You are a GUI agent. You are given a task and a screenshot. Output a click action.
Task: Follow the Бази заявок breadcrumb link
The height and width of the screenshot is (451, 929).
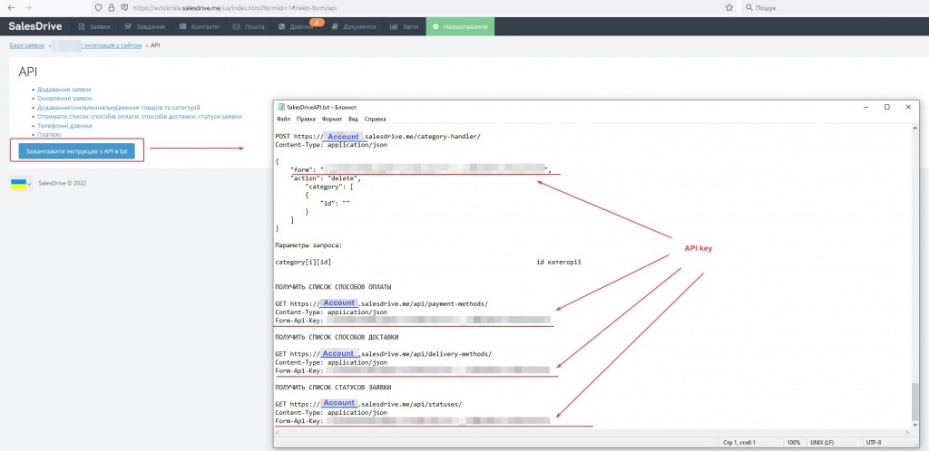coord(26,45)
